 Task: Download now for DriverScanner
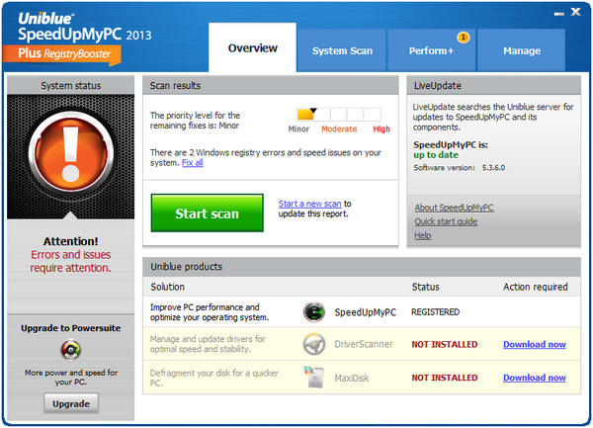(x=535, y=344)
